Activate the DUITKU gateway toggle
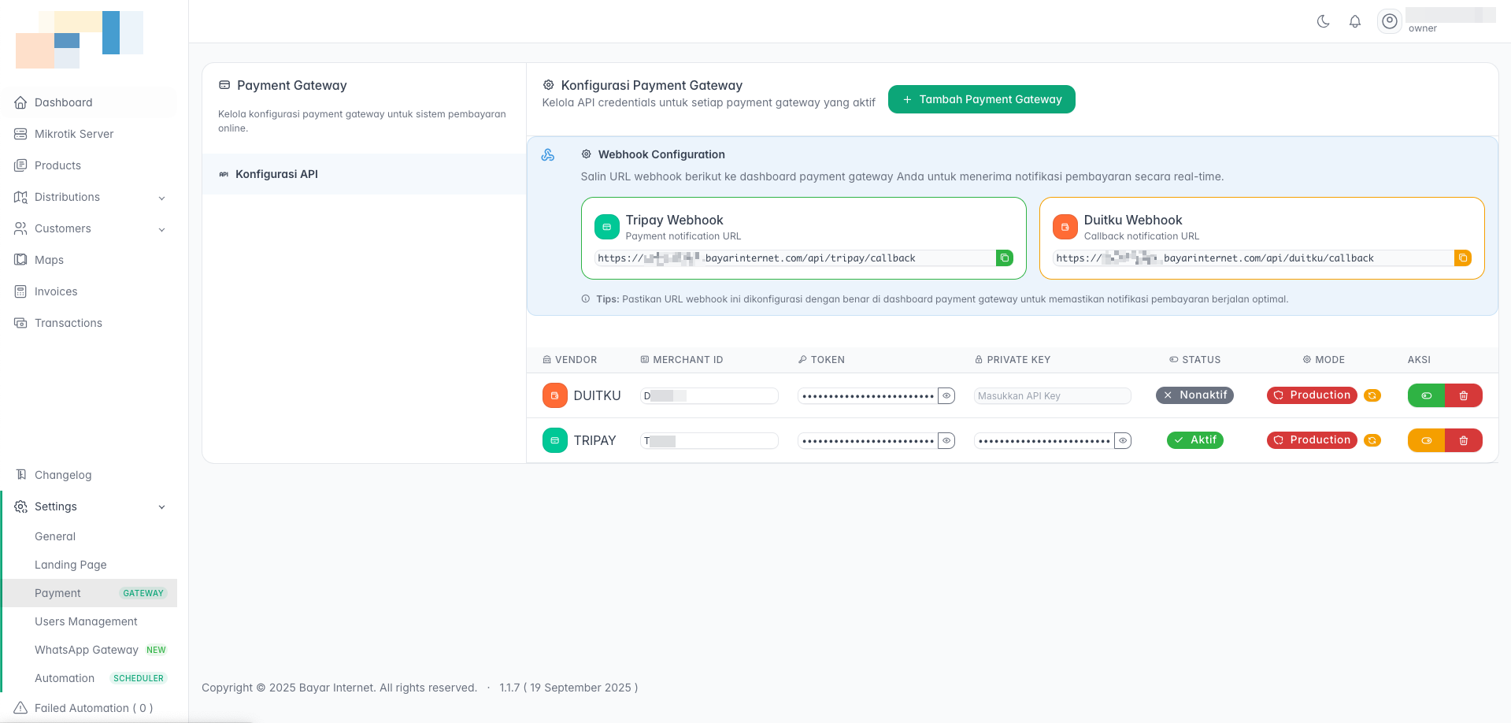 1426,395
